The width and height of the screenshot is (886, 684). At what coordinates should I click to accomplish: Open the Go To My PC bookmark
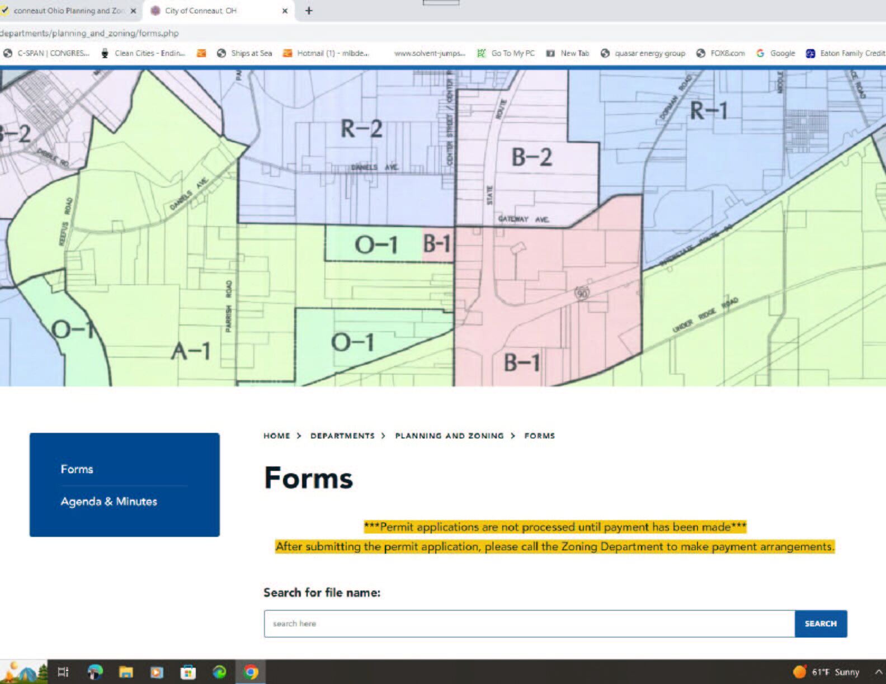[506, 53]
